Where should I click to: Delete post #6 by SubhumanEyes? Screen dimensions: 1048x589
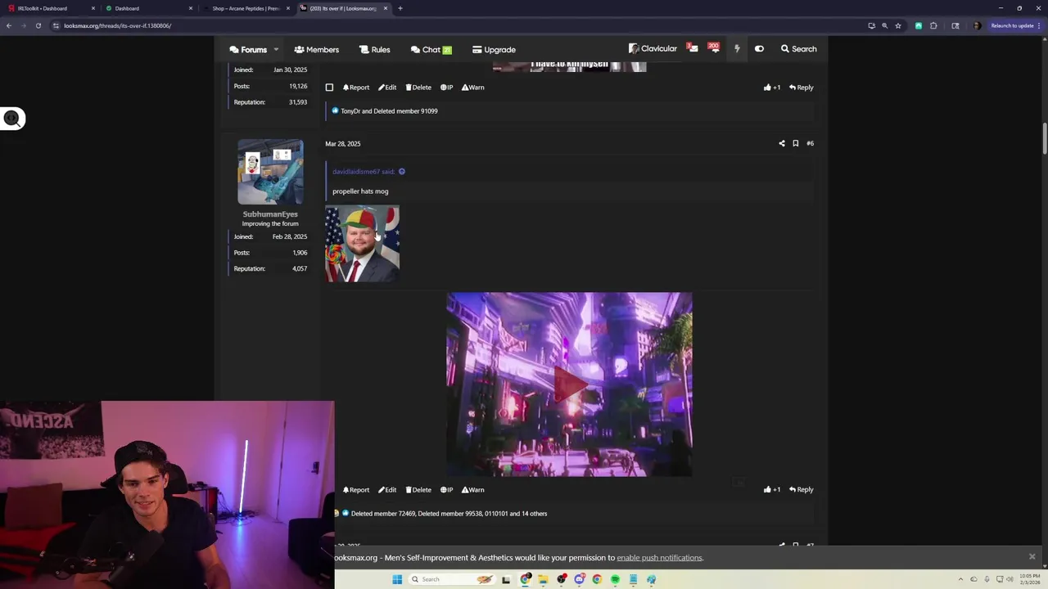[418, 490]
